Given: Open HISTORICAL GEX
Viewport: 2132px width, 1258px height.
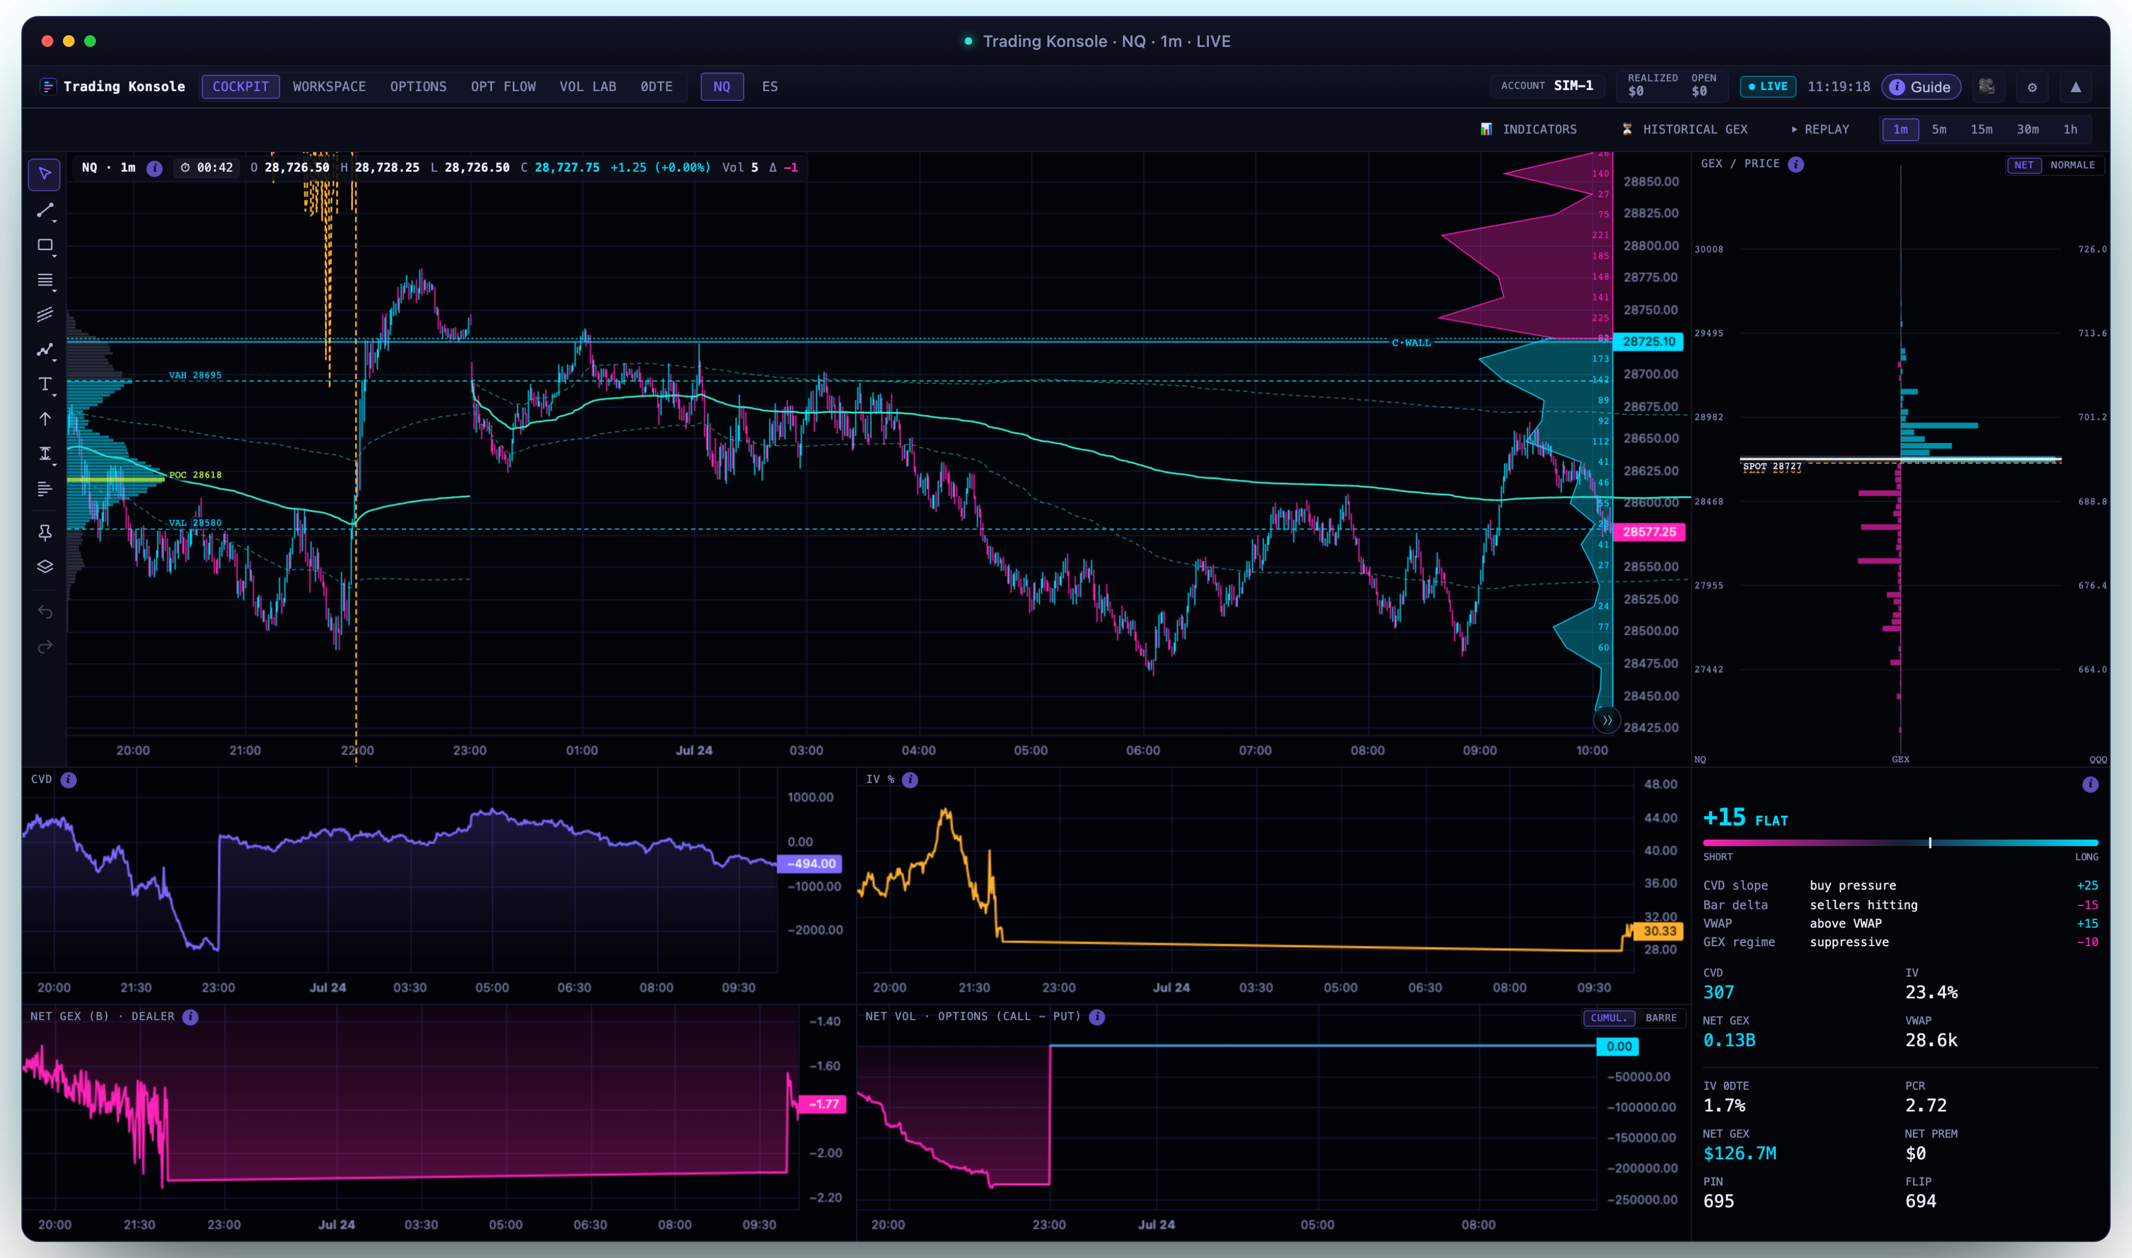Looking at the screenshot, I should 1685,130.
